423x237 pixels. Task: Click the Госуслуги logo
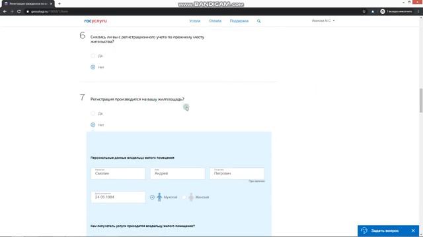pyautogui.click(x=95, y=20)
